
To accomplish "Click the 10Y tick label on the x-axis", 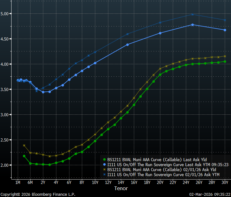I will pyautogui.click(x=95, y=182).
